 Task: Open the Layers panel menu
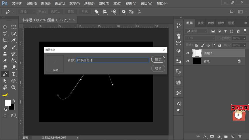(246, 23)
